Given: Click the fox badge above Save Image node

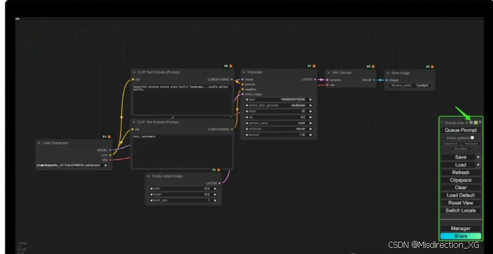Looking at the screenshot, I should click(x=432, y=67).
